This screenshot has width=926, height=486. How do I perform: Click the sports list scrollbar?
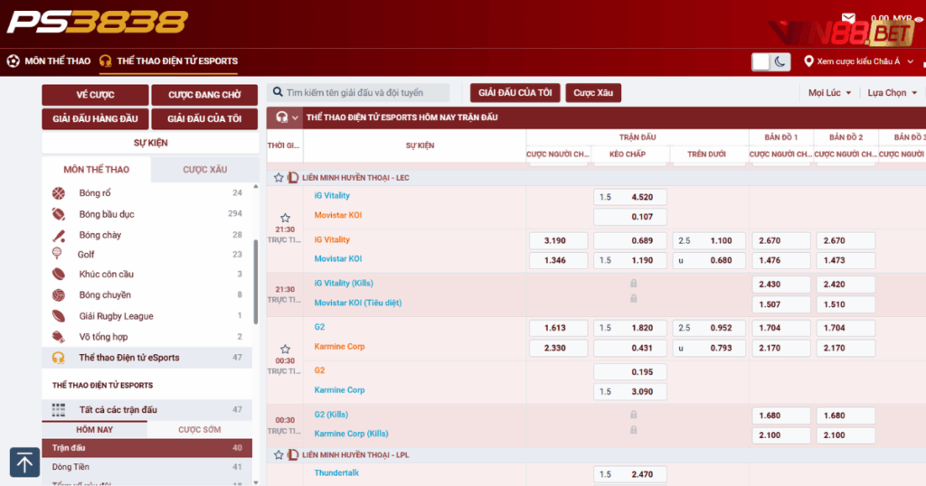click(256, 282)
